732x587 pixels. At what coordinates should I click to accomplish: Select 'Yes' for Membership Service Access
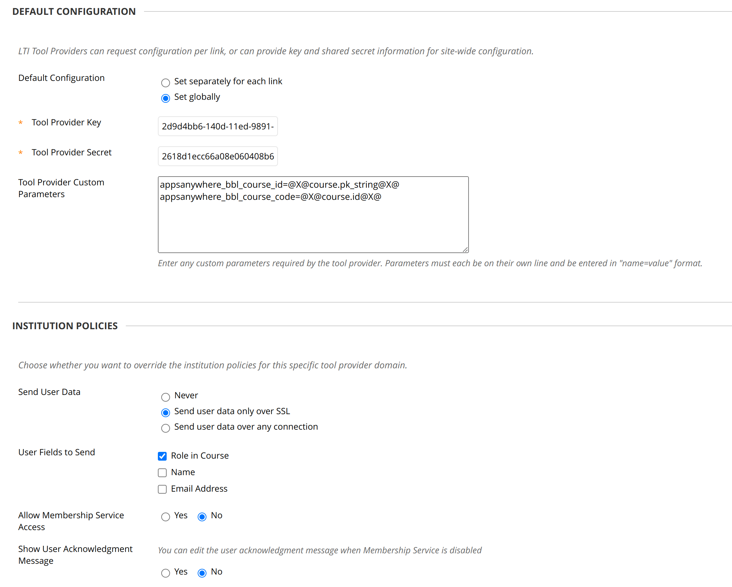(x=165, y=517)
